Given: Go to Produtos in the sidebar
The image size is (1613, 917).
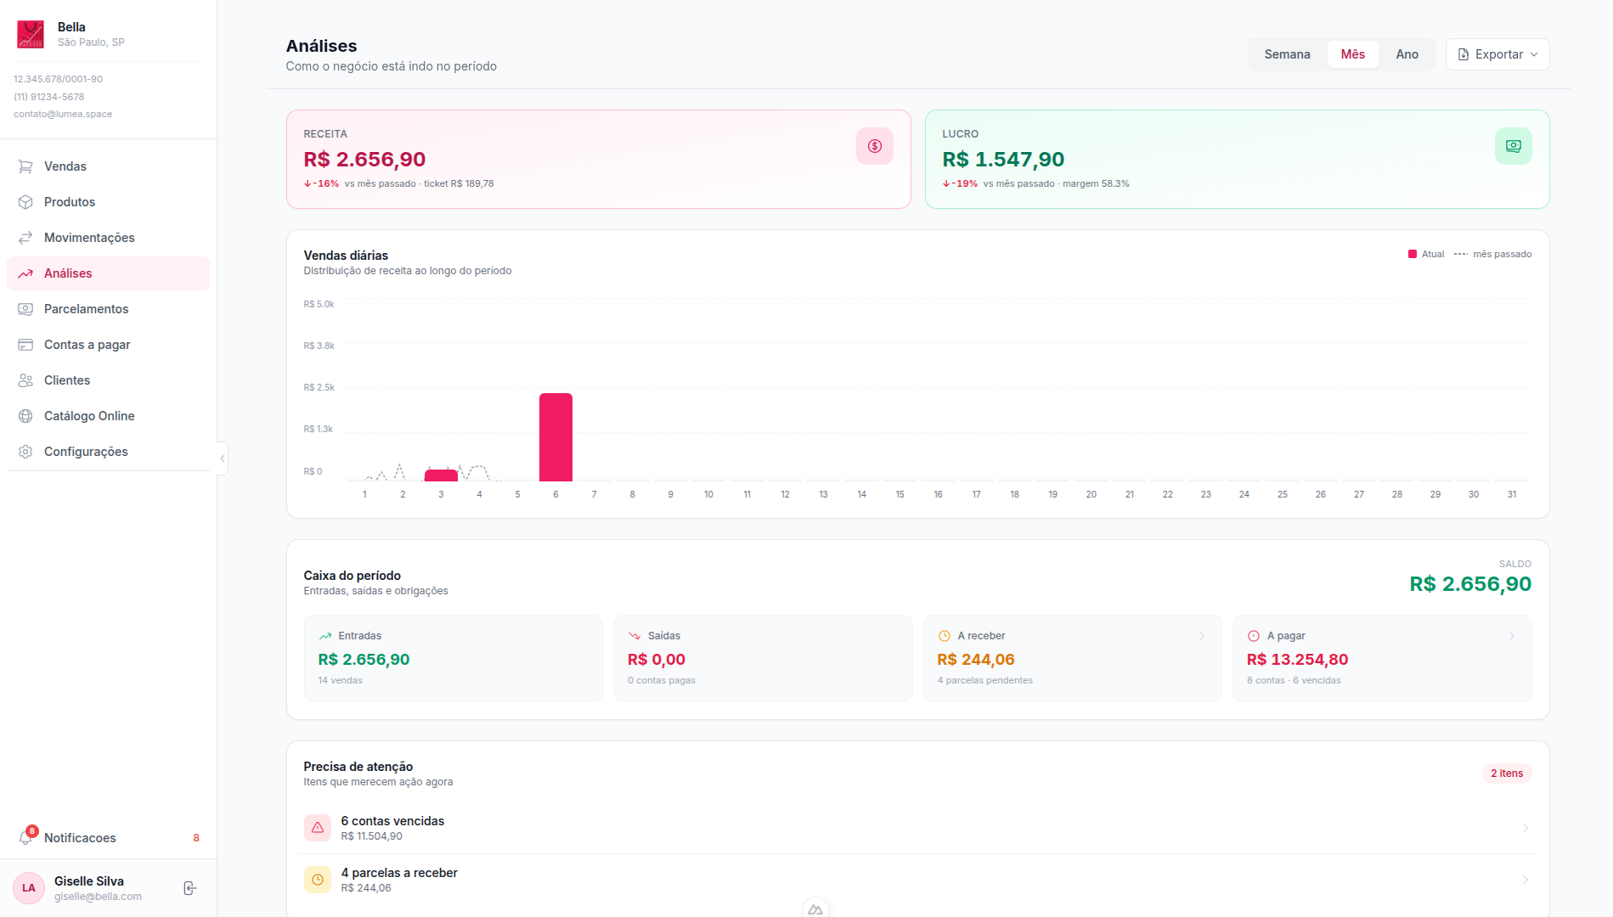Looking at the screenshot, I should tap(108, 202).
